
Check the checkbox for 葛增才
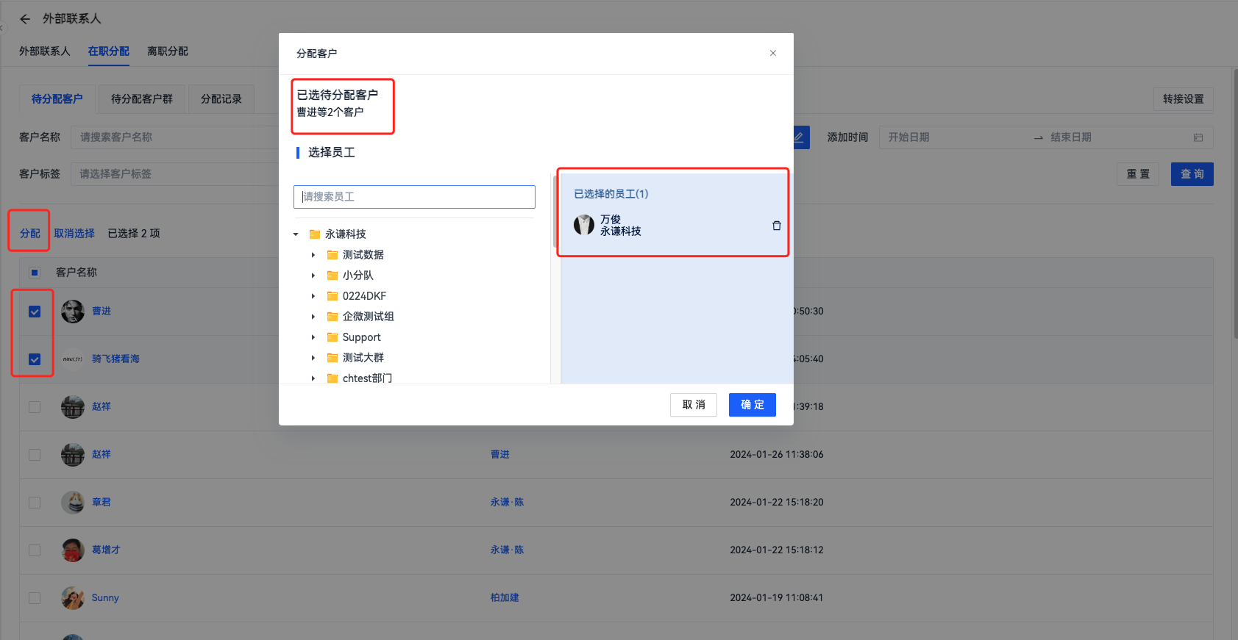pos(35,550)
